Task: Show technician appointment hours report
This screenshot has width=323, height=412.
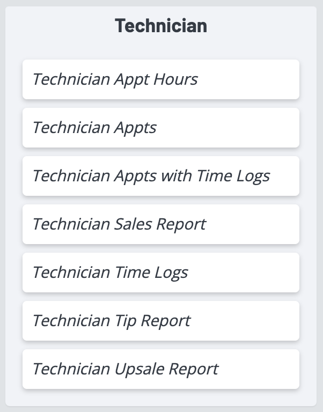Action: [160, 79]
